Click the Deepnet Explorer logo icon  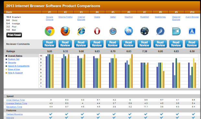pos(176,31)
